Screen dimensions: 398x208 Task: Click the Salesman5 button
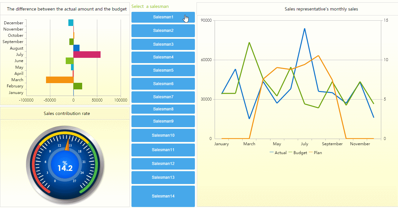coord(163,70)
